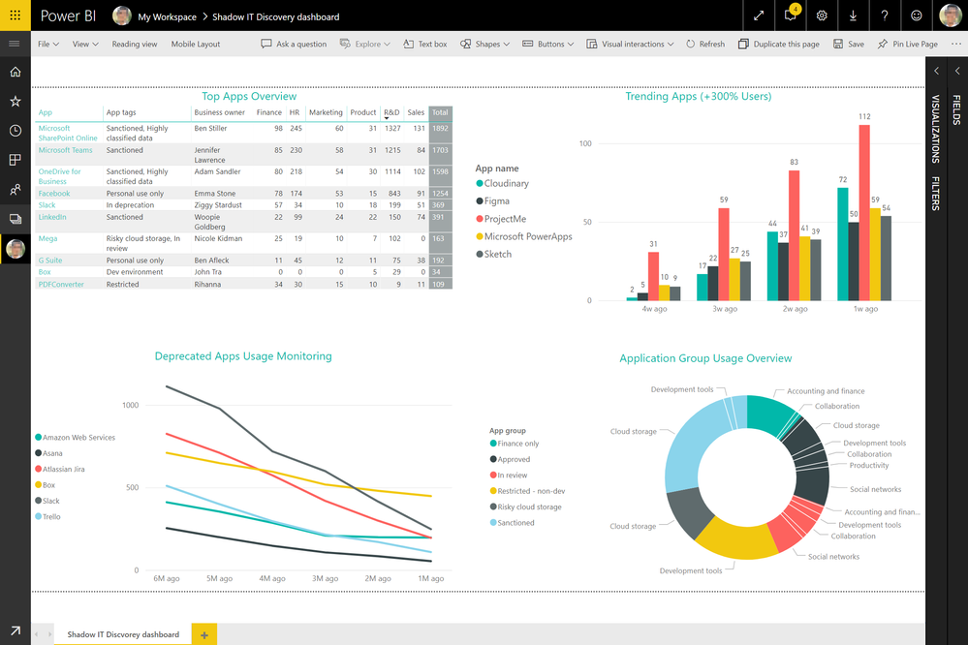
Task: Open Microsoft SharePoint Online link
Action: [x=68, y=133]
